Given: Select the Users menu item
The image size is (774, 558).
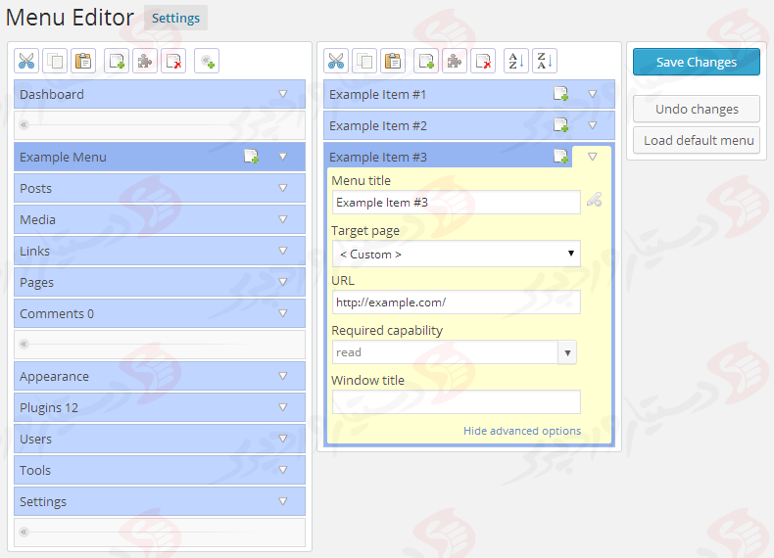Looking at the screenshot, I should point(160,439).
